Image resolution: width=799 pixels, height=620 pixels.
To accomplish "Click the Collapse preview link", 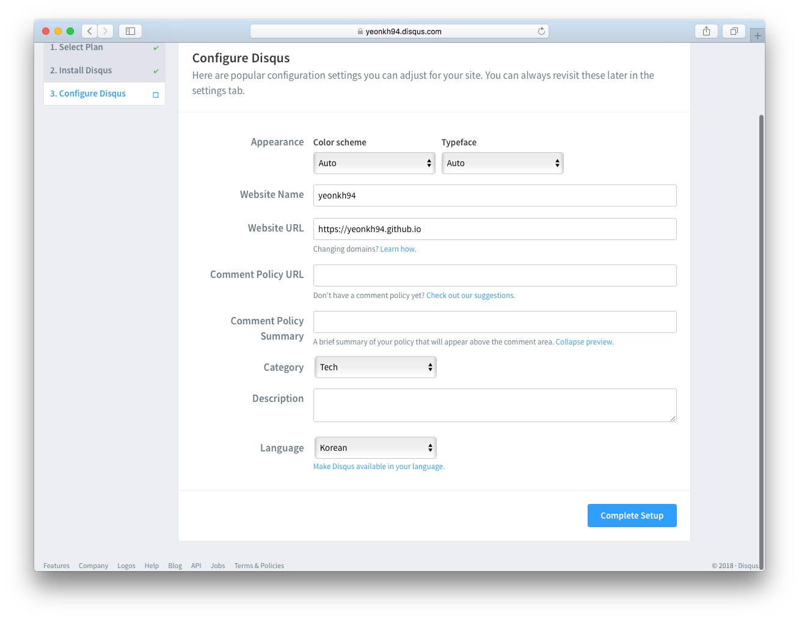I will click(585, 342).
